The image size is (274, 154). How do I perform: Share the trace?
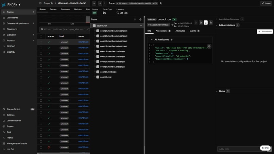click(266, 3)
